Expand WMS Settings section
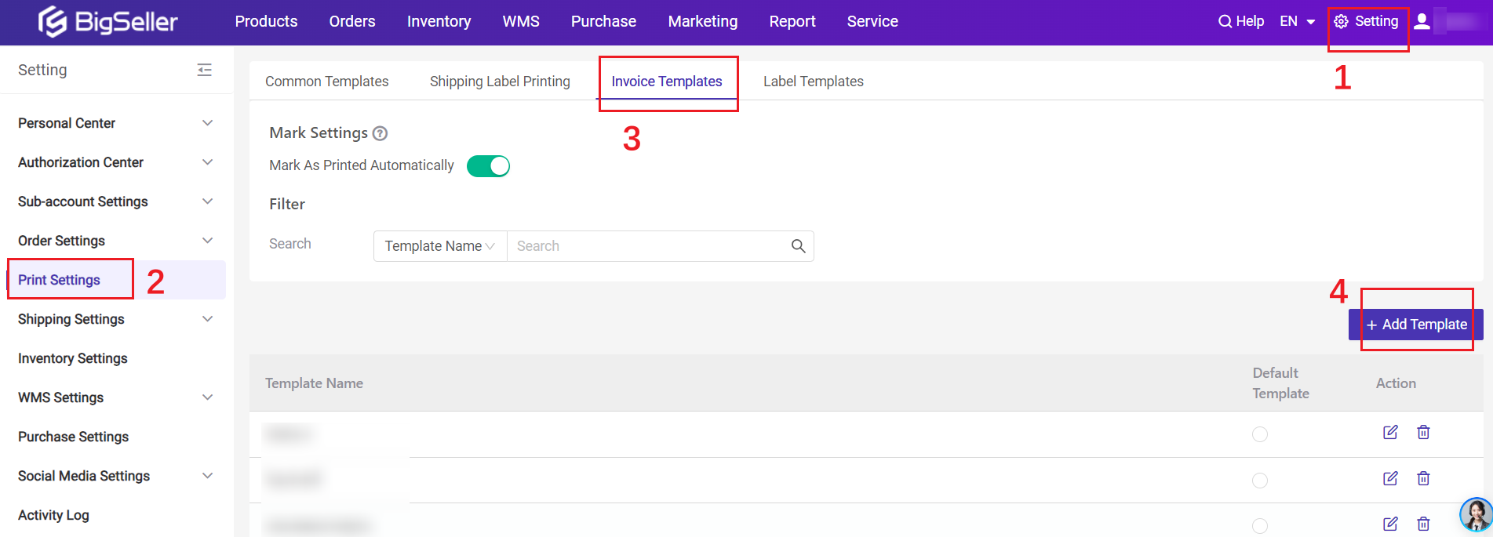This screenshot has width=1493, height=537. [x=116, y=397]
